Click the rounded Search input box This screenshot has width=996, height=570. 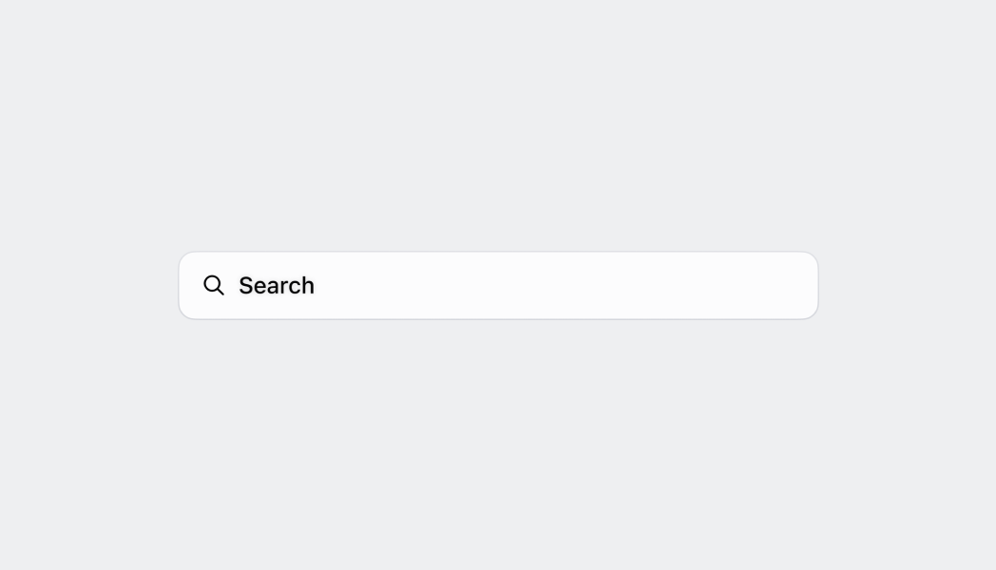498,285
